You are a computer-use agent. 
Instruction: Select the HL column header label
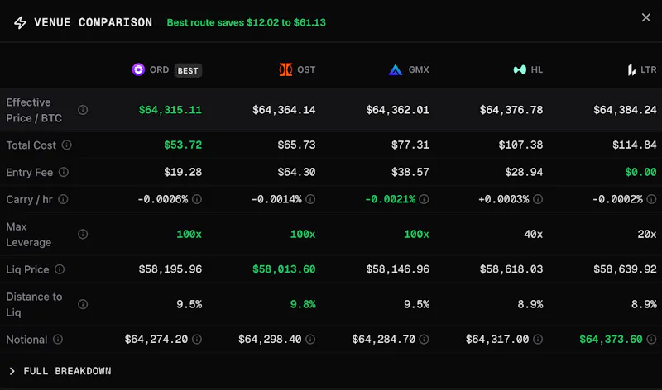pyautogui.click(x=536, y=69)
